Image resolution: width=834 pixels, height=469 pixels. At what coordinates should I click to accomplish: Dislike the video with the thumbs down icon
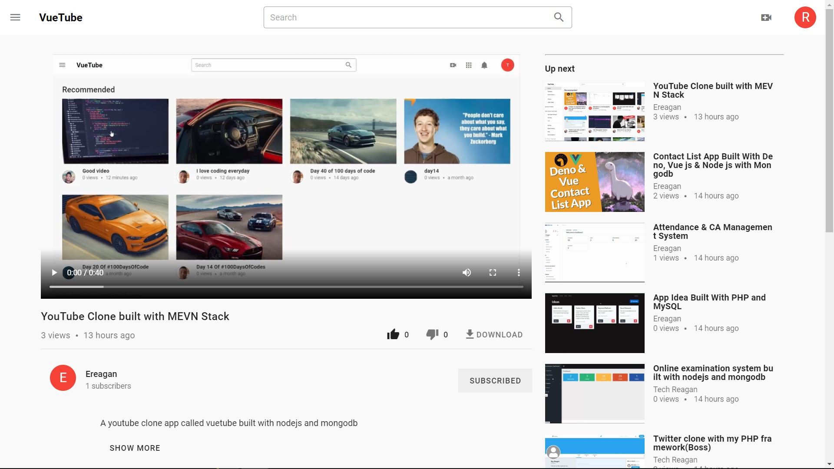432,334
